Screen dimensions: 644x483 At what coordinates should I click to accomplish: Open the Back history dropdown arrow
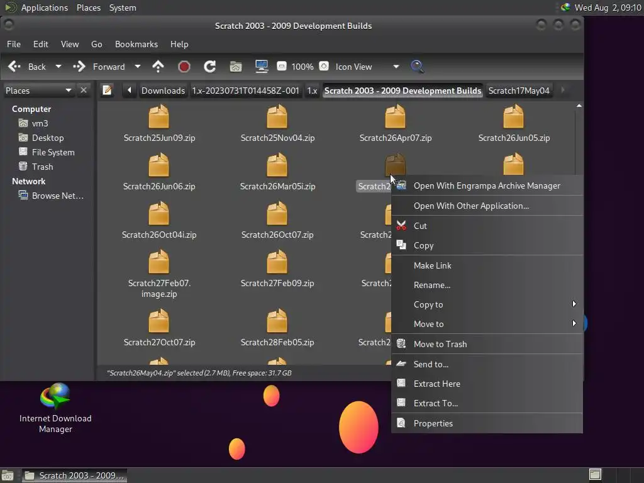coord(58,67)
